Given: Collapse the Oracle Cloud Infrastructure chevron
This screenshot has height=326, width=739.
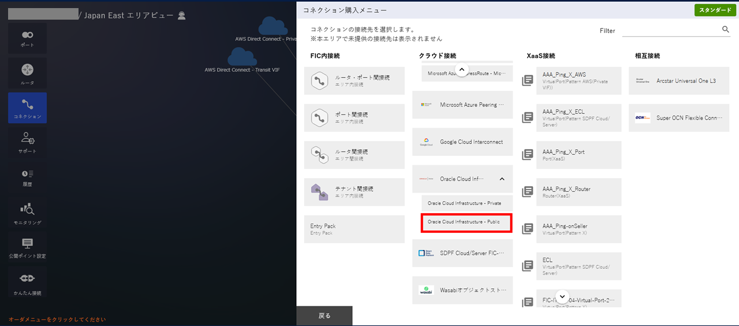Looking at the screenshot, I should click(x=502, y=179).
